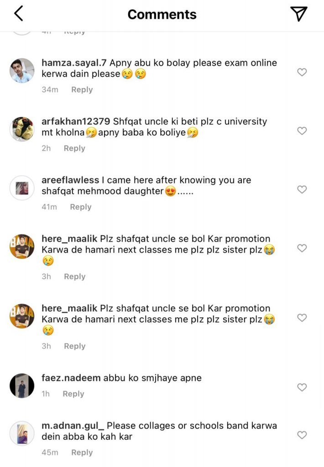The height and width of the screenshot is (467, 324).
Task: Open direct message share paper plane icon
Action: click(x=299, y=14)
